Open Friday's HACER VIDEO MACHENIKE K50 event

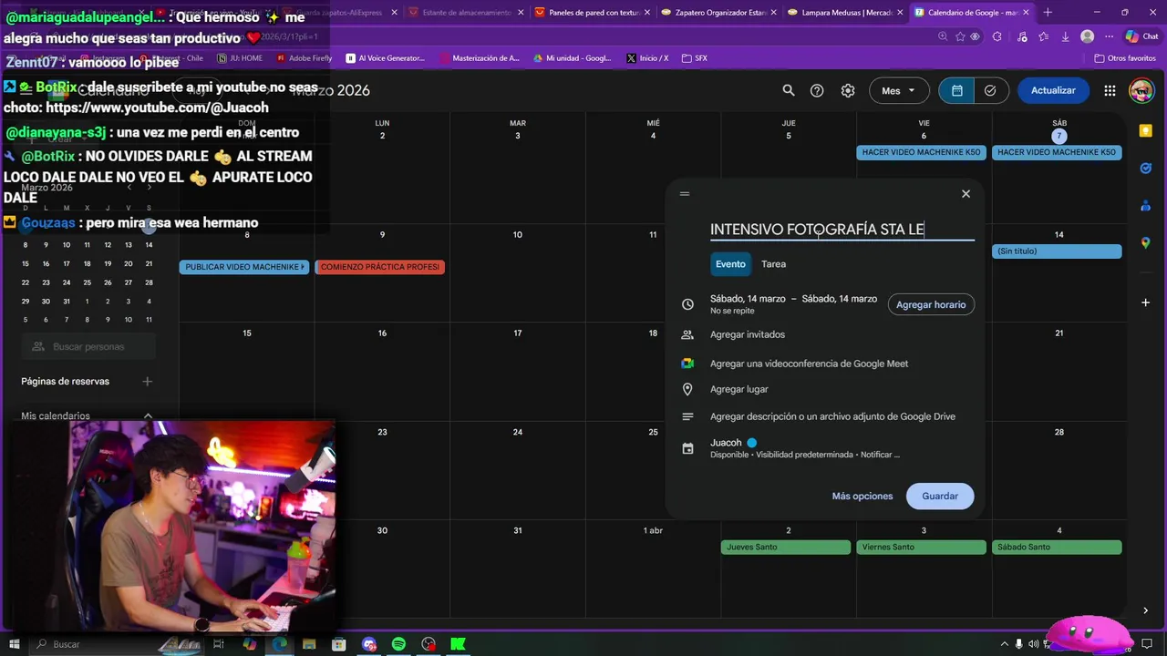[x=921, y=152]
